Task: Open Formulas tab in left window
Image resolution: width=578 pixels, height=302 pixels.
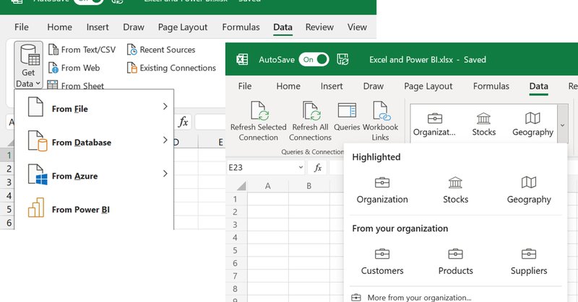Action: point(241,27)
